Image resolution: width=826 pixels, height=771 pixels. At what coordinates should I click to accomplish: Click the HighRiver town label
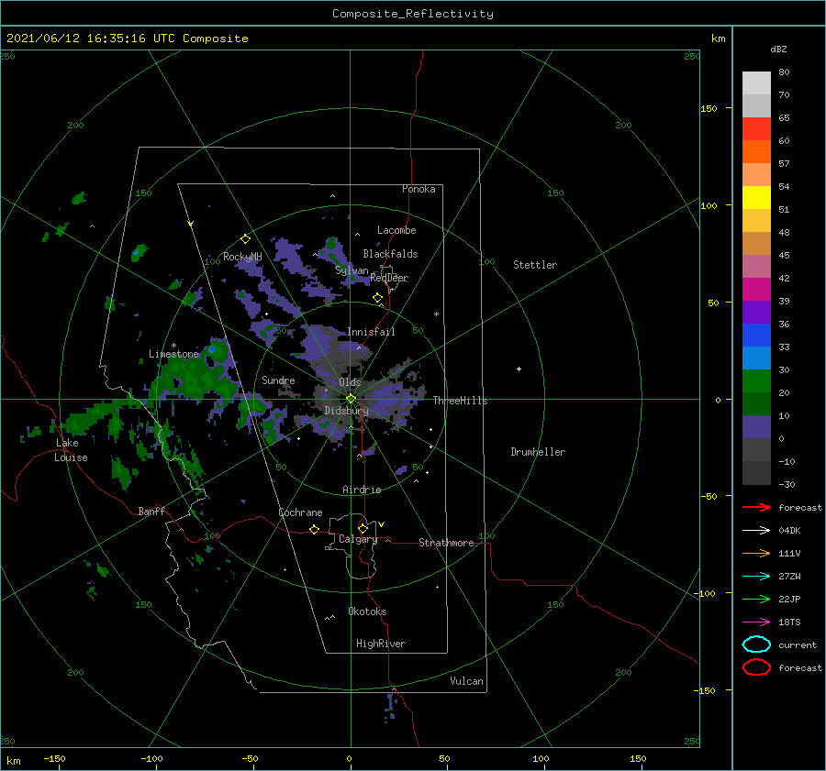click(x=381, y=644)
